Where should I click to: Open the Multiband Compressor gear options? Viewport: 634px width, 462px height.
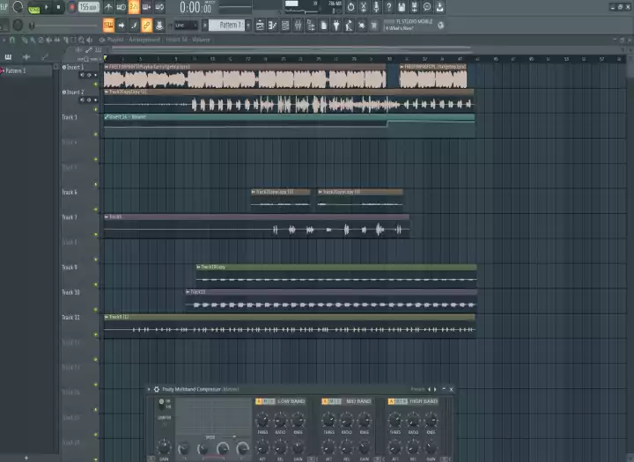click(x=157, y=389)
